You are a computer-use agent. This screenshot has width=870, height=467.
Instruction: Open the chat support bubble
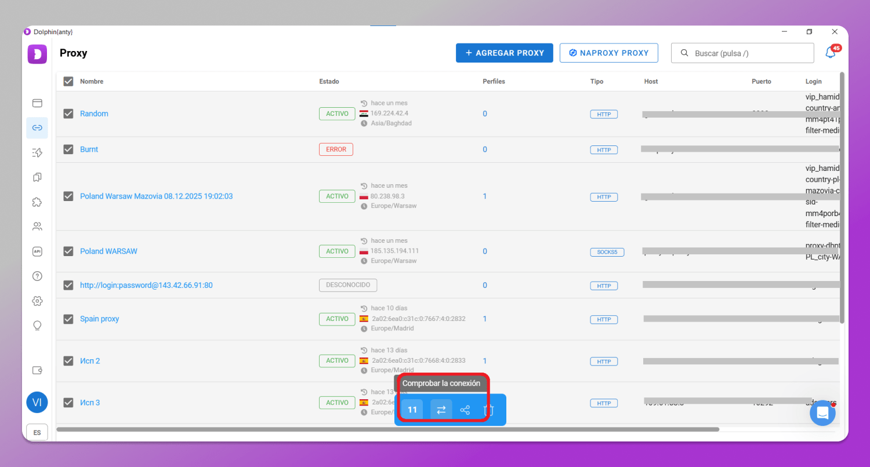(822, 413)
